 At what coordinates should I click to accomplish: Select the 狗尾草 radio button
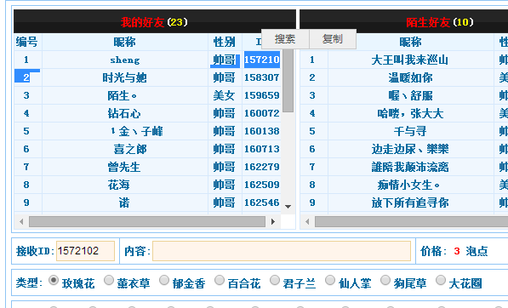click(x=385, y=280)
